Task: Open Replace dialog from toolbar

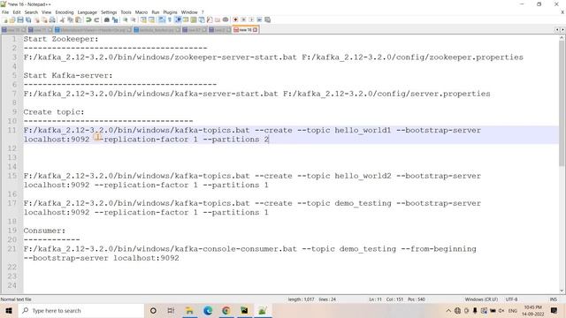Action: [115, 19]
